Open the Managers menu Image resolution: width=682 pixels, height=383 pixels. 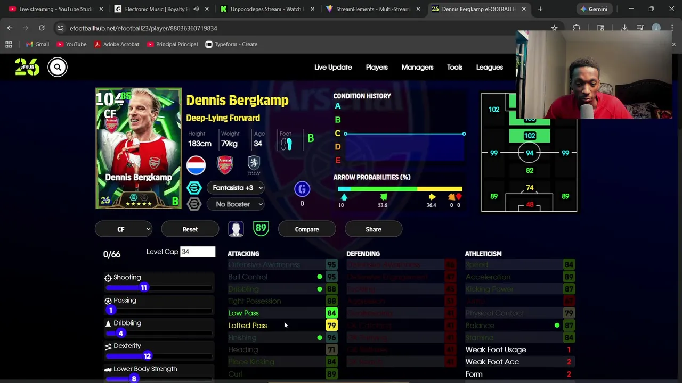click(x=417, y=67)
